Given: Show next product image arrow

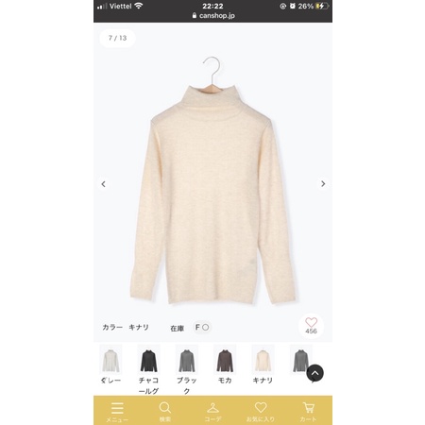Looking at the screenshot, I should (323, 184).
